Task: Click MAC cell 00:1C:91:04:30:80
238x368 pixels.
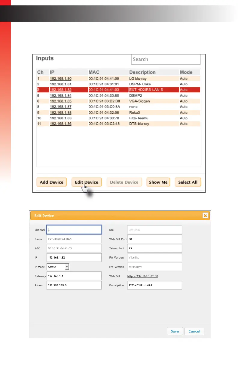Action: [x=104, y=95]
